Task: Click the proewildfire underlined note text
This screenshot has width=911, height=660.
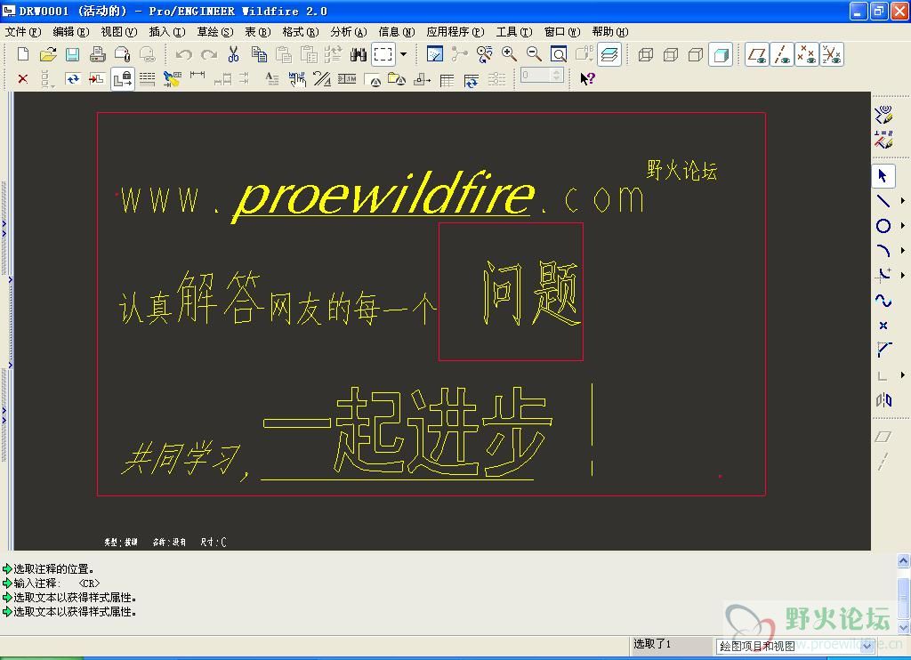Action: 383,196
